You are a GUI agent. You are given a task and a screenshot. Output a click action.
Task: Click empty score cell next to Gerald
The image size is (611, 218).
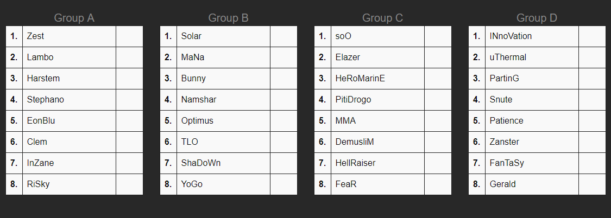pyautogui.click(x=592, y=184)
